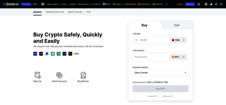The height and width of the screenshot is (105, 226).
Task: Expand the Bank Transfer payment method dropdown
Action: (x=160, y=73)
